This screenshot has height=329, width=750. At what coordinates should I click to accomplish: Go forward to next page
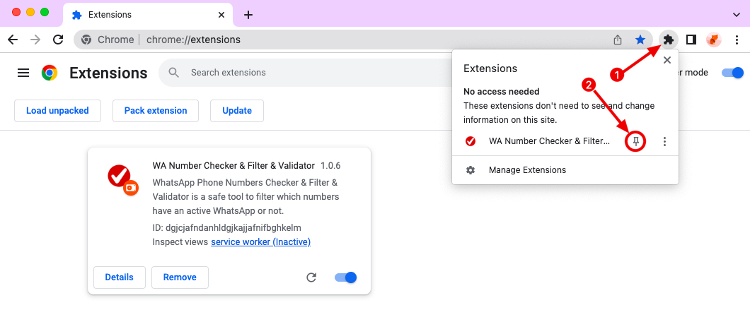coord(35,40)
